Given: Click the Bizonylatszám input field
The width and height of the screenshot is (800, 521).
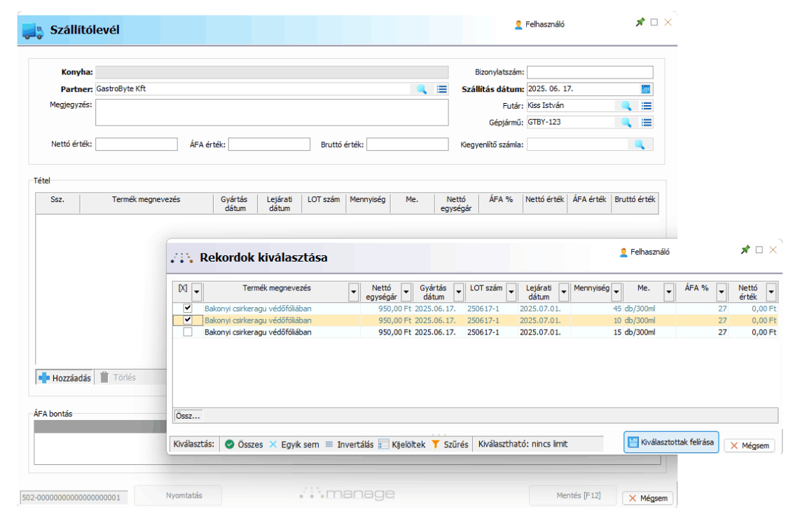Looking at the screenshot, I should click(589, 72).
